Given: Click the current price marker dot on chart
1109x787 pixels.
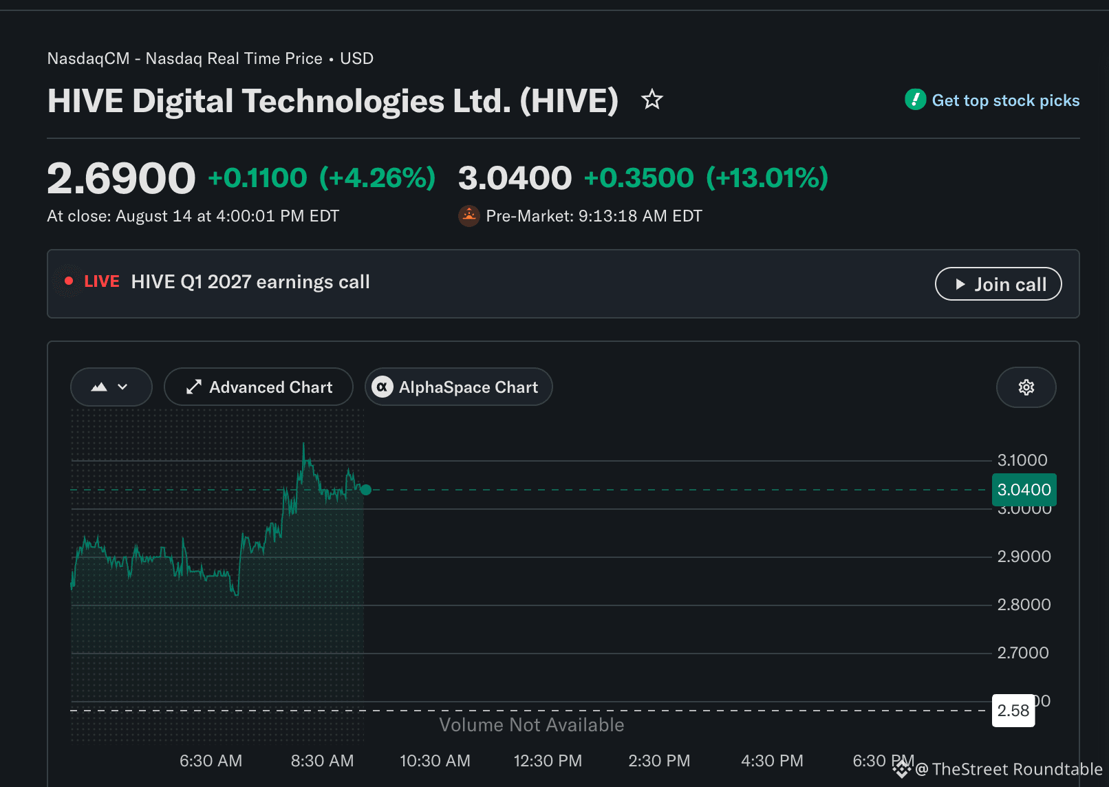Looking at the screenshot, I should click(x=366, y=490).
